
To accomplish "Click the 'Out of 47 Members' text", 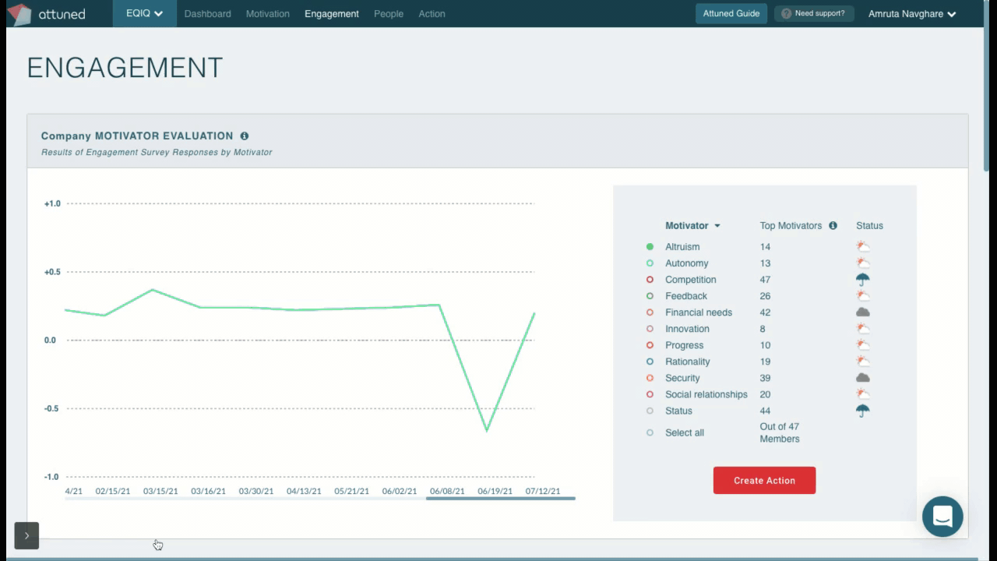I will tap(780, 432).
